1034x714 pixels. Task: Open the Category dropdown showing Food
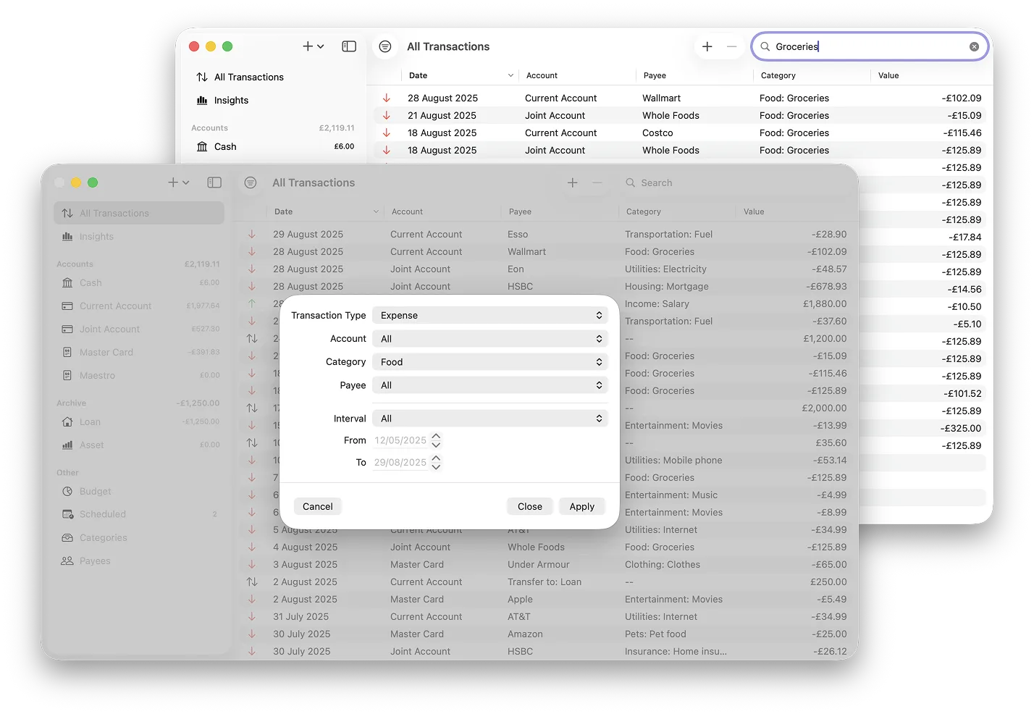click(490, 361)
